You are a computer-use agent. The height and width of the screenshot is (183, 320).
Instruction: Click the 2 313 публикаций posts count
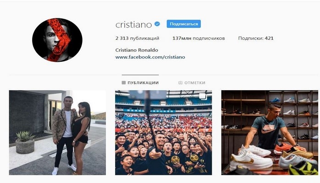[137, 38]
